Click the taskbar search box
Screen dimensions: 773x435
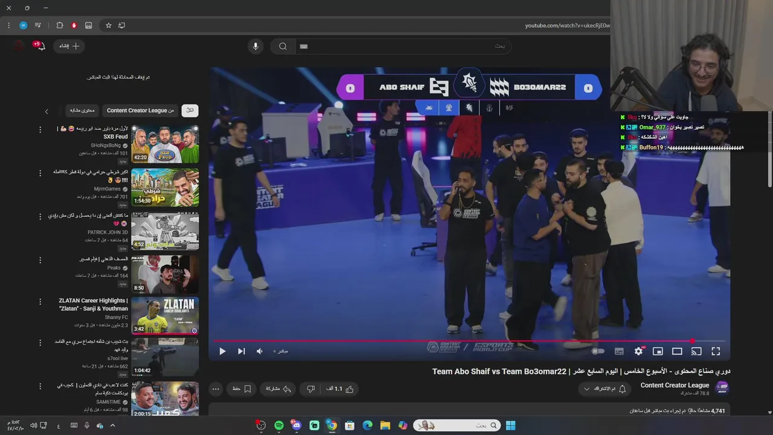pos(457,425)
